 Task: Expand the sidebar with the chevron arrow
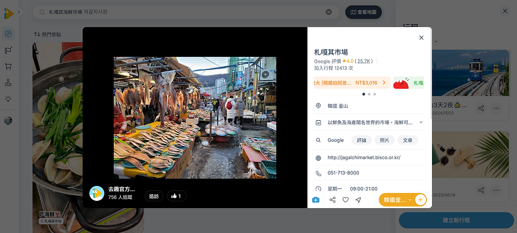click(x=19, y=12)
